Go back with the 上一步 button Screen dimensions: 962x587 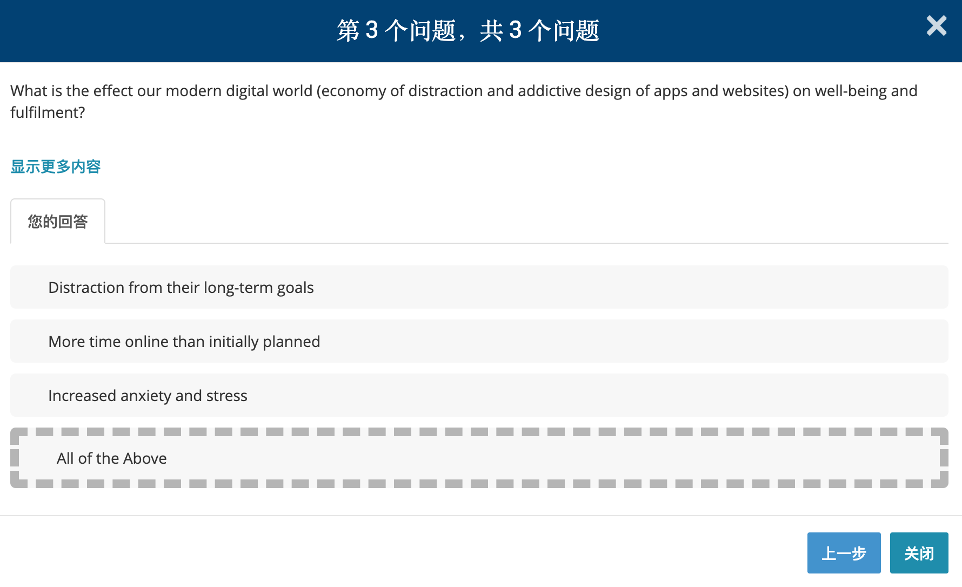point(843,553)
